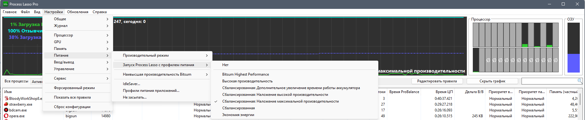
Task: Open Не засыпать settings
Action: coord(162,97)
